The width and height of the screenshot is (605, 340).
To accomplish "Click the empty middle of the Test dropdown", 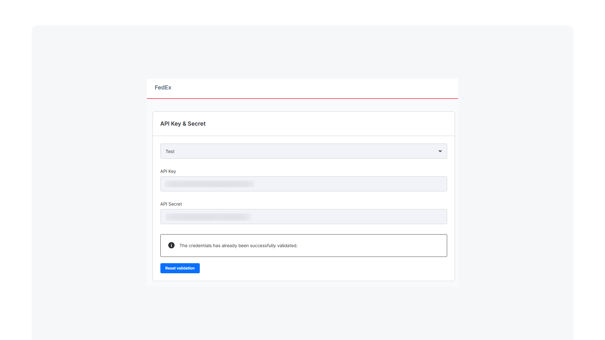I will coord(302,151).
